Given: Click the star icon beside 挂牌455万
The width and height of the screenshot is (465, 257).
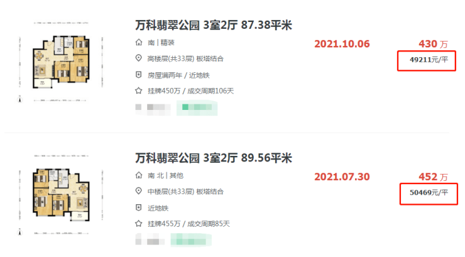Looking at the screenshot, I should tap(139, 223).
